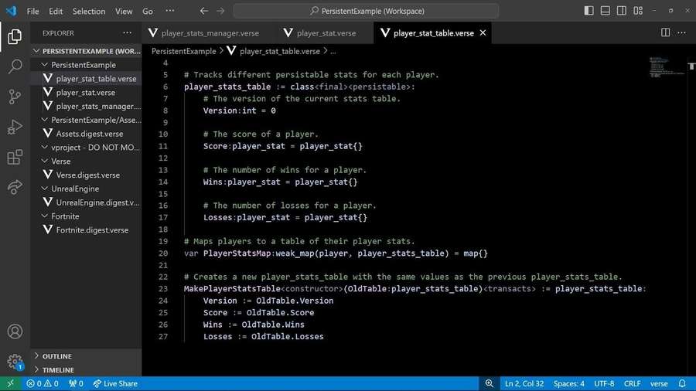Switch to the player_stat.verse tab
Image resolution: width=696 pixels, height=391 pixels.
[x=326, y=33]
